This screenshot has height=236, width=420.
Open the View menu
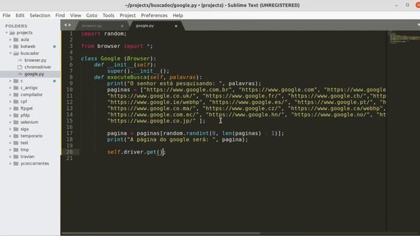pos(75,16)
